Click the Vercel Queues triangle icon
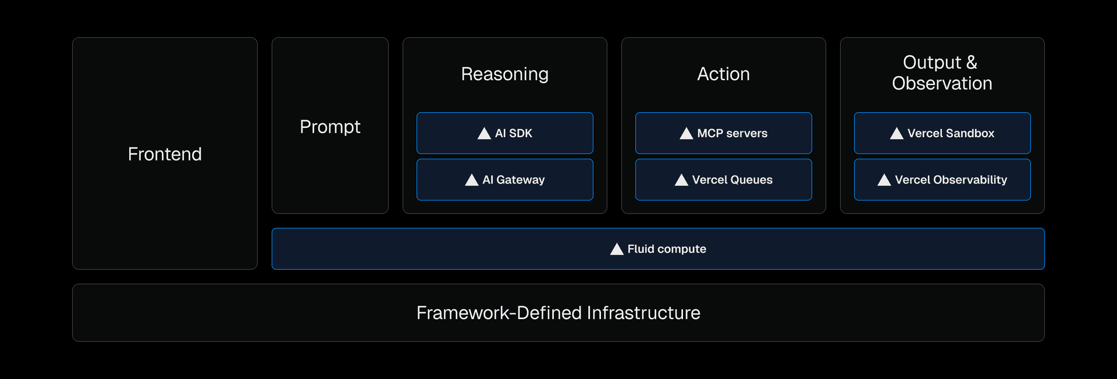Viewport: 1117px width, 379px height. 681,180
